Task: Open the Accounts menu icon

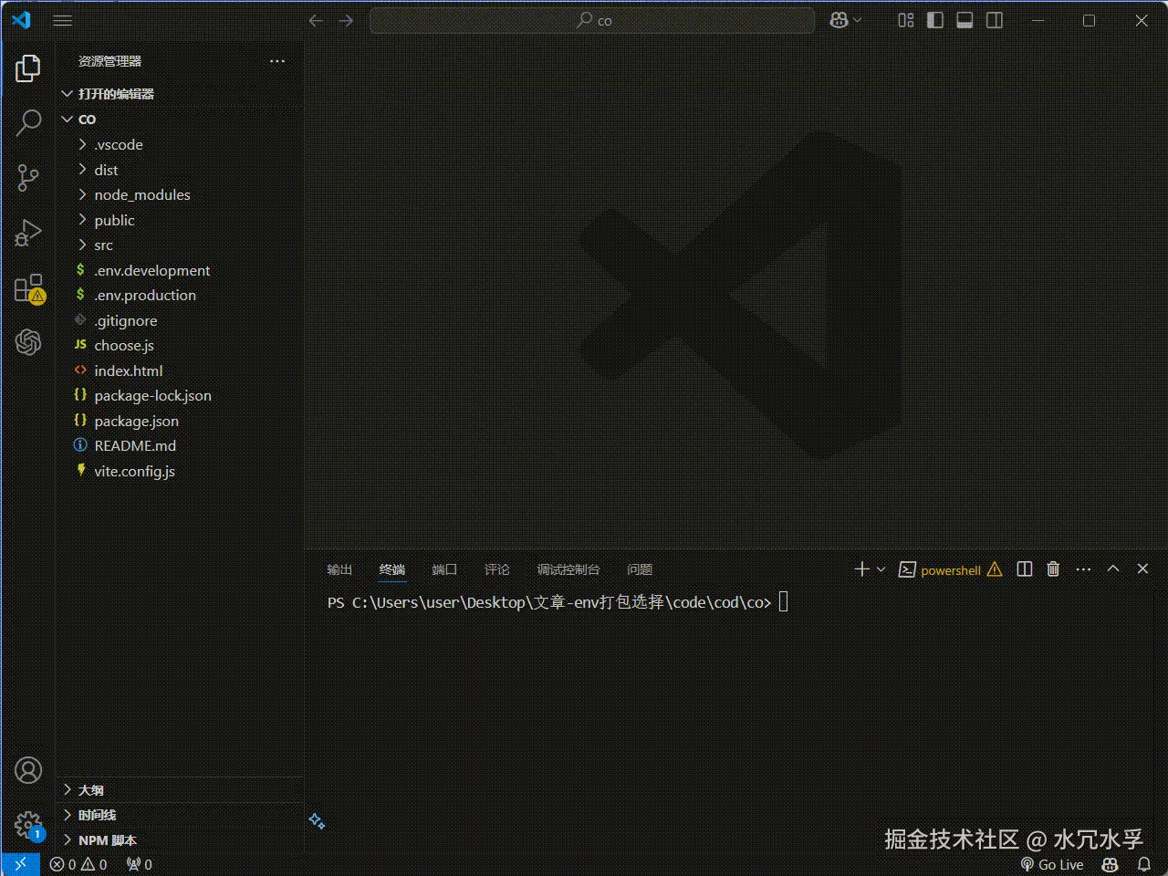Action: pos(28,770)
